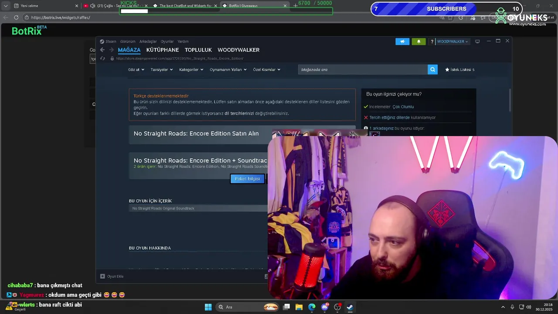Mute the Çağla YouTube tab audio icon
This screenshot has height=314, width=558.
(x=92, y=6)
